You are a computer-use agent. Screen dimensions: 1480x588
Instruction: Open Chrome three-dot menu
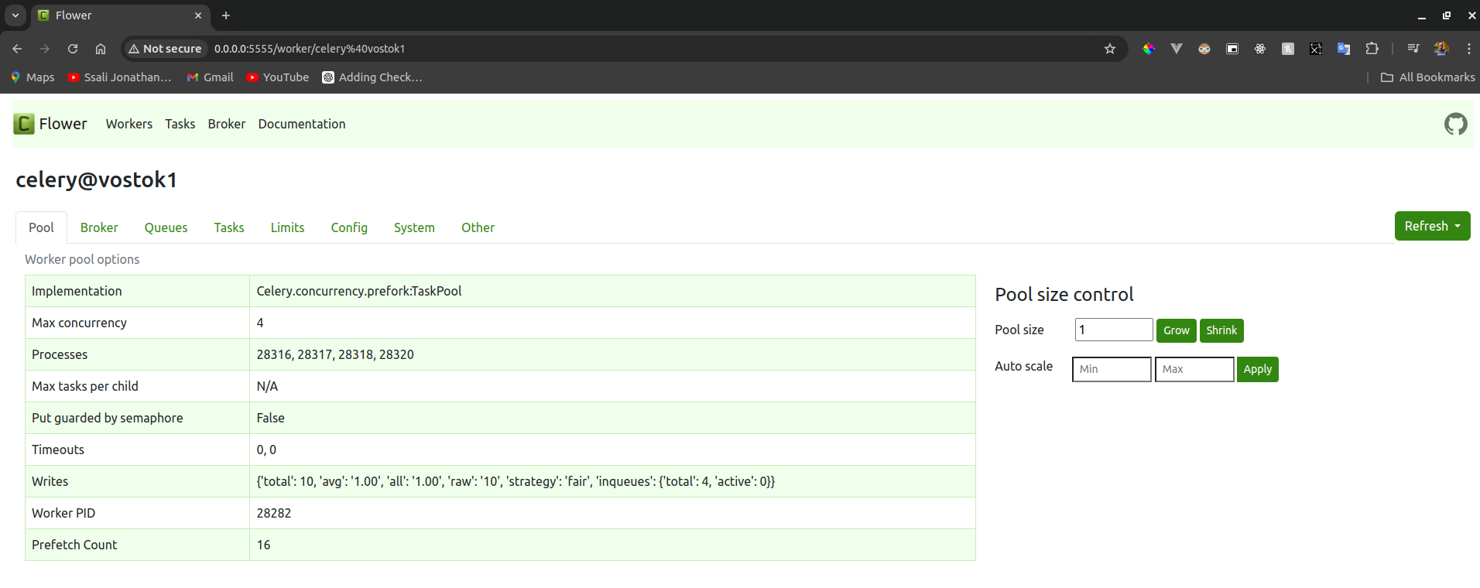click(x=1468, y=49)
